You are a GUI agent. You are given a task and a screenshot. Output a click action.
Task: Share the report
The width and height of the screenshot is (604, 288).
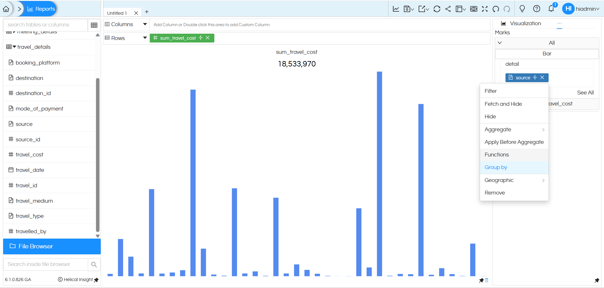click(x=448, y=9)
